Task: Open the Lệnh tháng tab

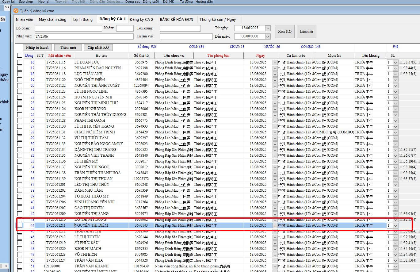Action: pos(83,19)
